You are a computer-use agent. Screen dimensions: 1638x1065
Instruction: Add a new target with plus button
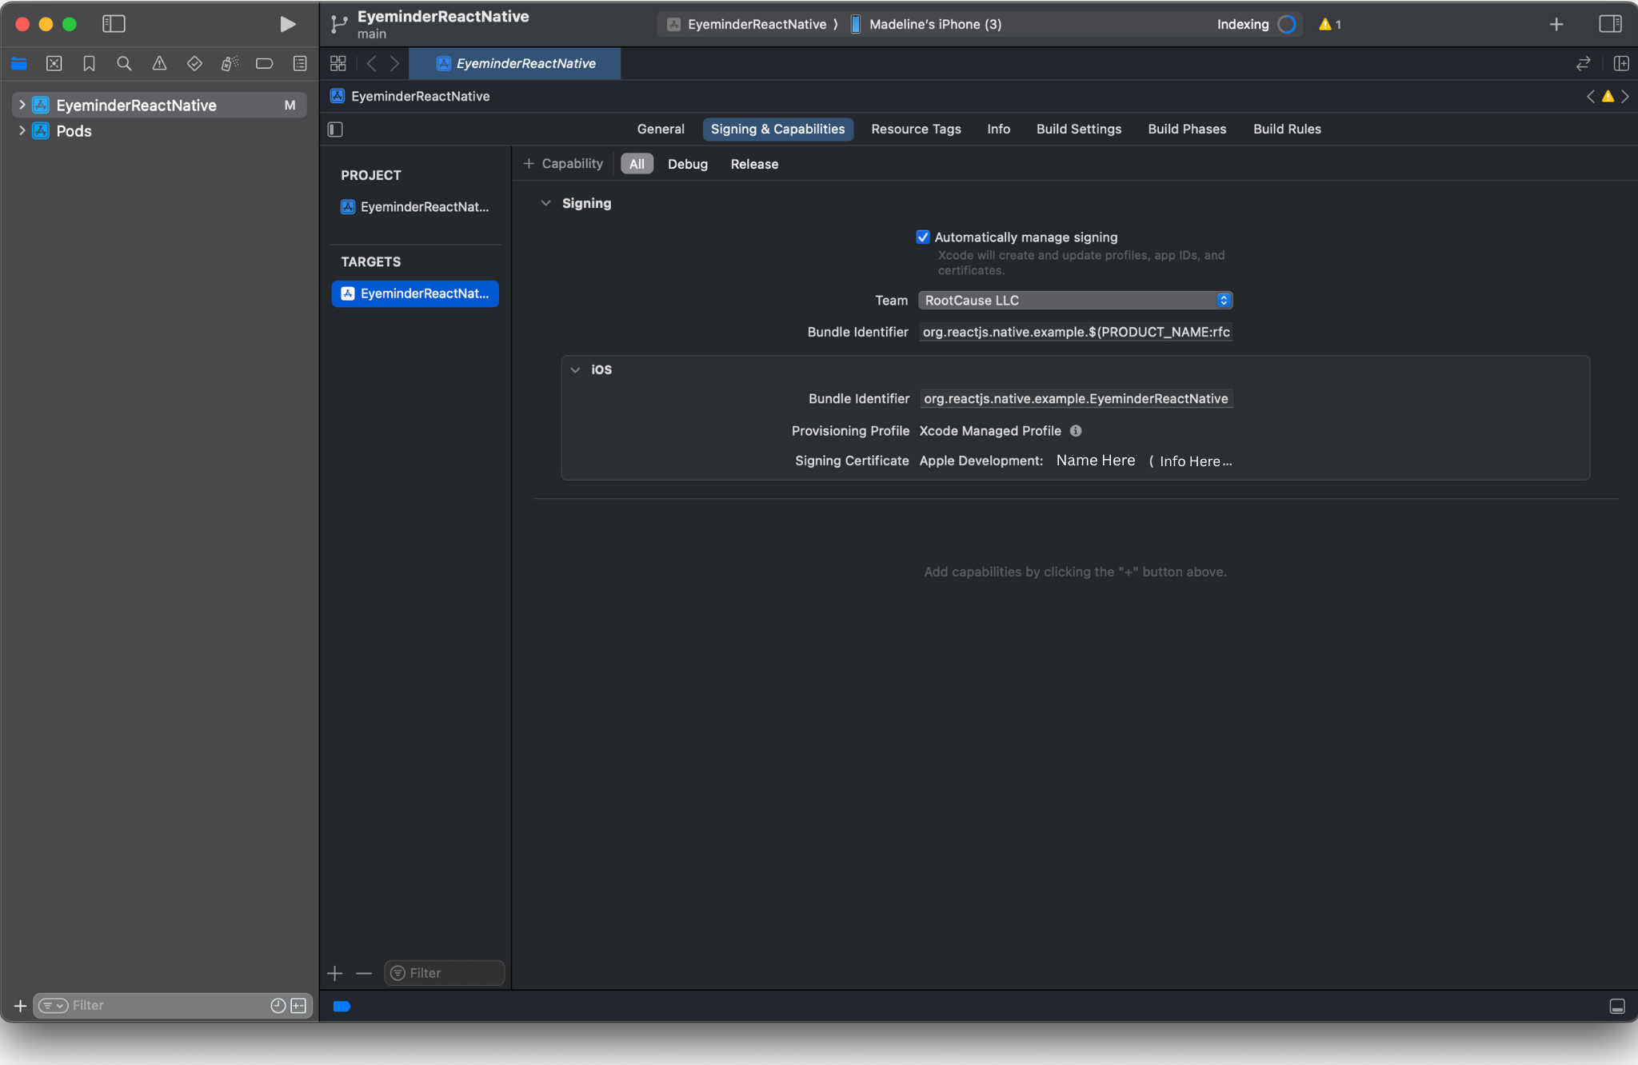pos(335,973)
